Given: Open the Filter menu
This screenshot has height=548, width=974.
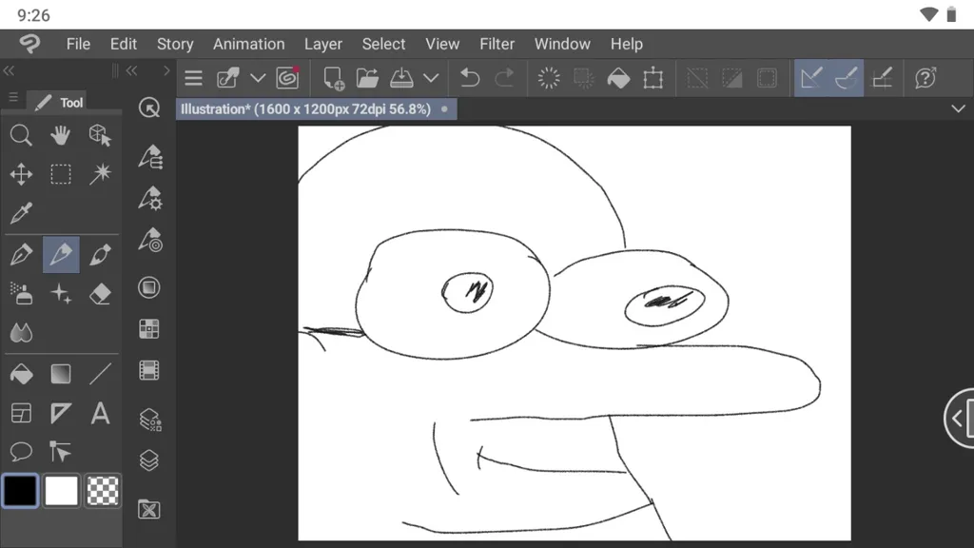Looking at the screenshot, I should click(497, 44).
